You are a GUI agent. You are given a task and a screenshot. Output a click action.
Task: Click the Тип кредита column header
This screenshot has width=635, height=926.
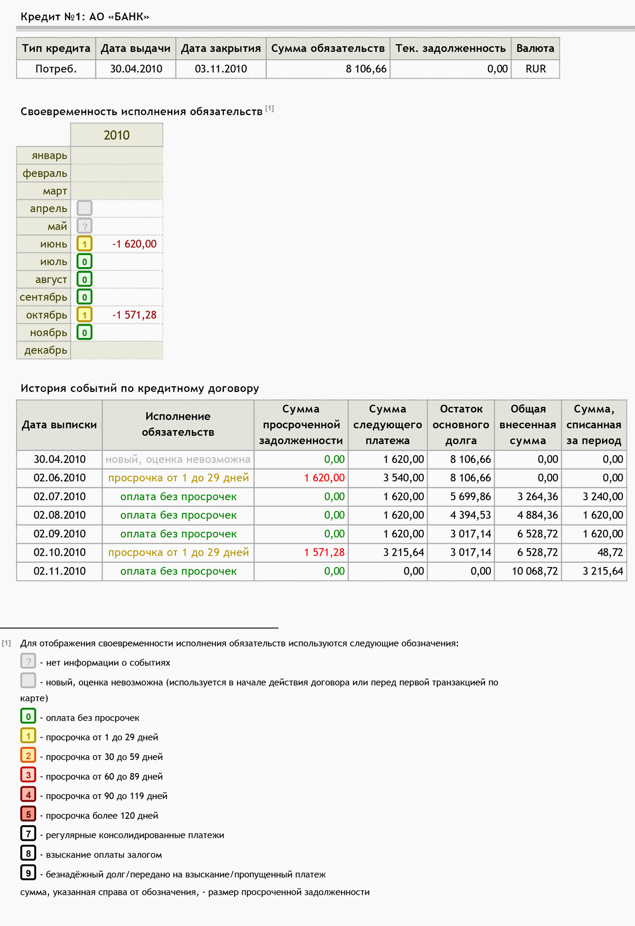[56, 48]
